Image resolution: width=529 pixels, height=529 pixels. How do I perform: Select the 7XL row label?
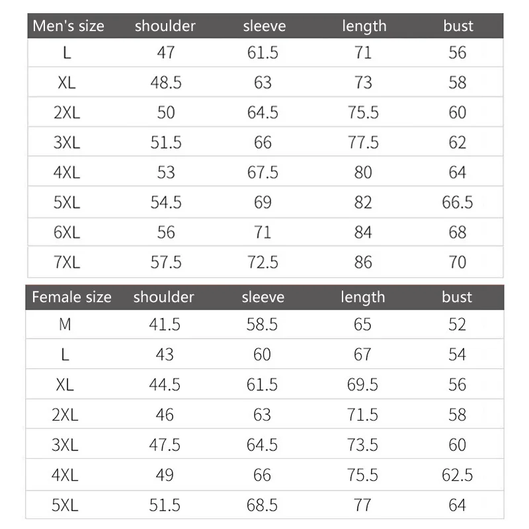67,263
